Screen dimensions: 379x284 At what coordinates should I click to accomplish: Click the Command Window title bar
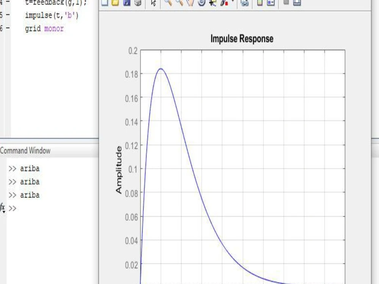[x=49, y=151]
